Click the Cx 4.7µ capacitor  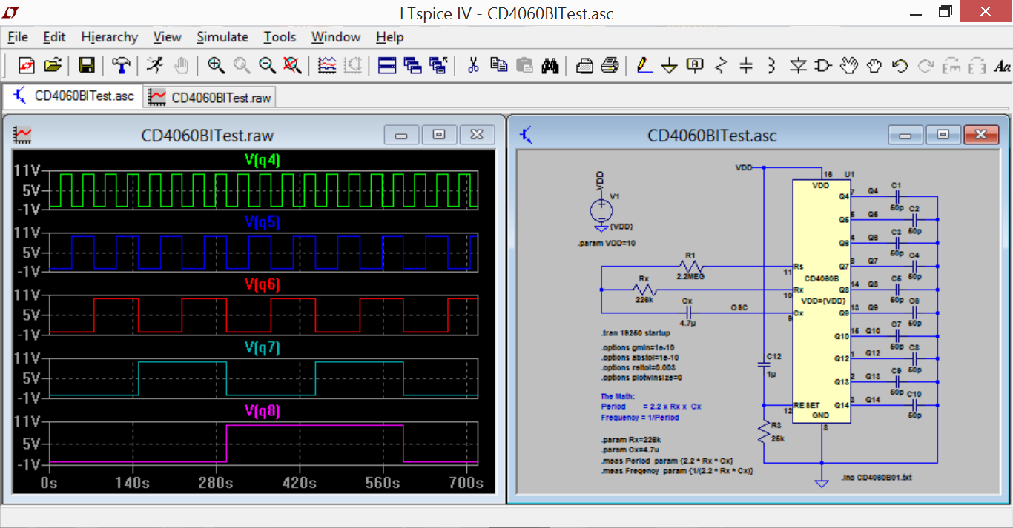click(x=688, y=313)
